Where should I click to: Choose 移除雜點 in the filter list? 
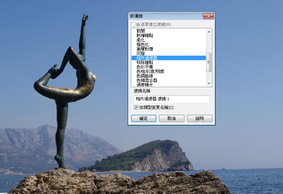click(145, 62)
